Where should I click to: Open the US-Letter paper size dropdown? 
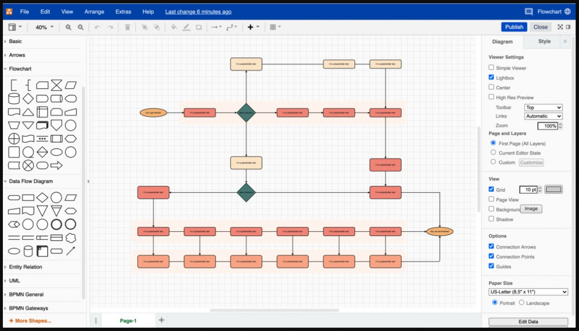(x=528, y=292)
